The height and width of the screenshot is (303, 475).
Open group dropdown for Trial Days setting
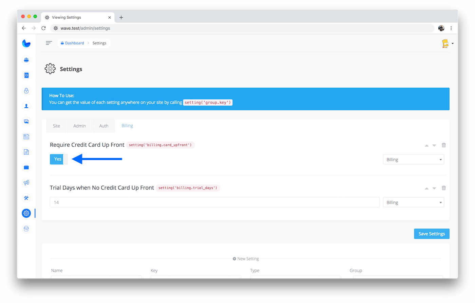413,202
